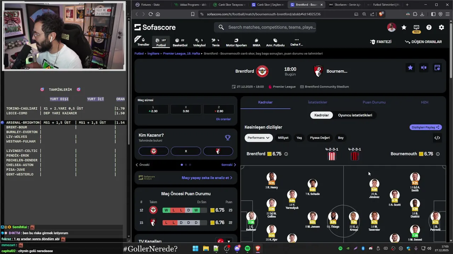This screenshot has height=254, width=453.
Task: Open Trendler sports category
Action: [143, 42]
